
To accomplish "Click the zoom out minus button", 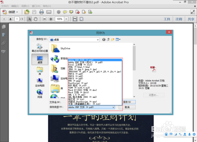I will point(45,19).
